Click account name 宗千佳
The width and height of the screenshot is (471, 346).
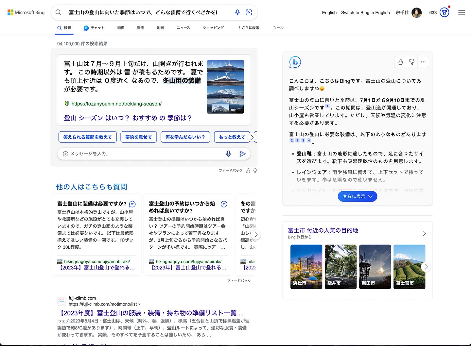click(402, 12)
